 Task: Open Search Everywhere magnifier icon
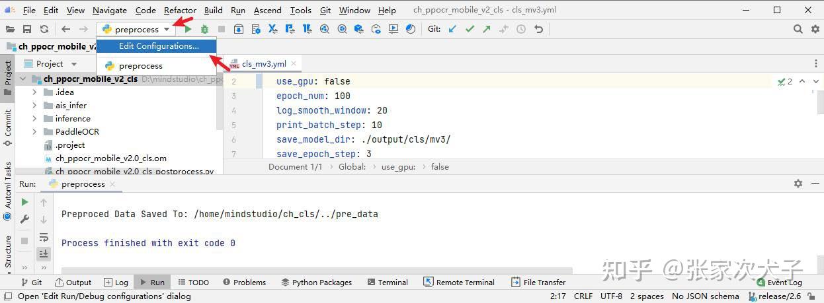[798, 29]
